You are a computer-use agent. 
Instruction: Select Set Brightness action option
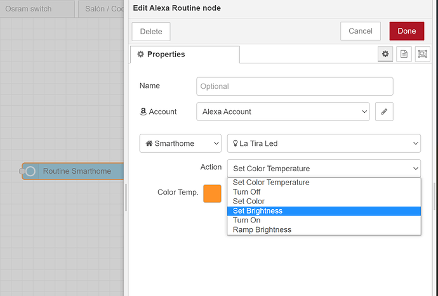324,211
